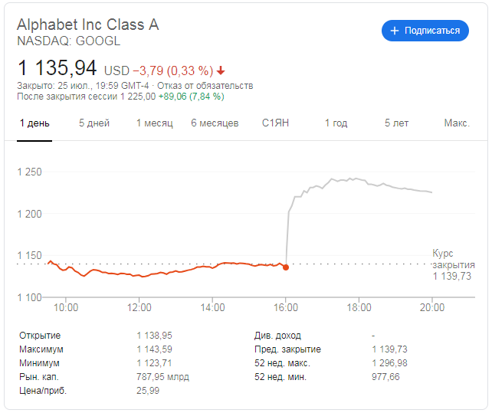Select the 6 месяцев range tab

(x=215, y=123)
